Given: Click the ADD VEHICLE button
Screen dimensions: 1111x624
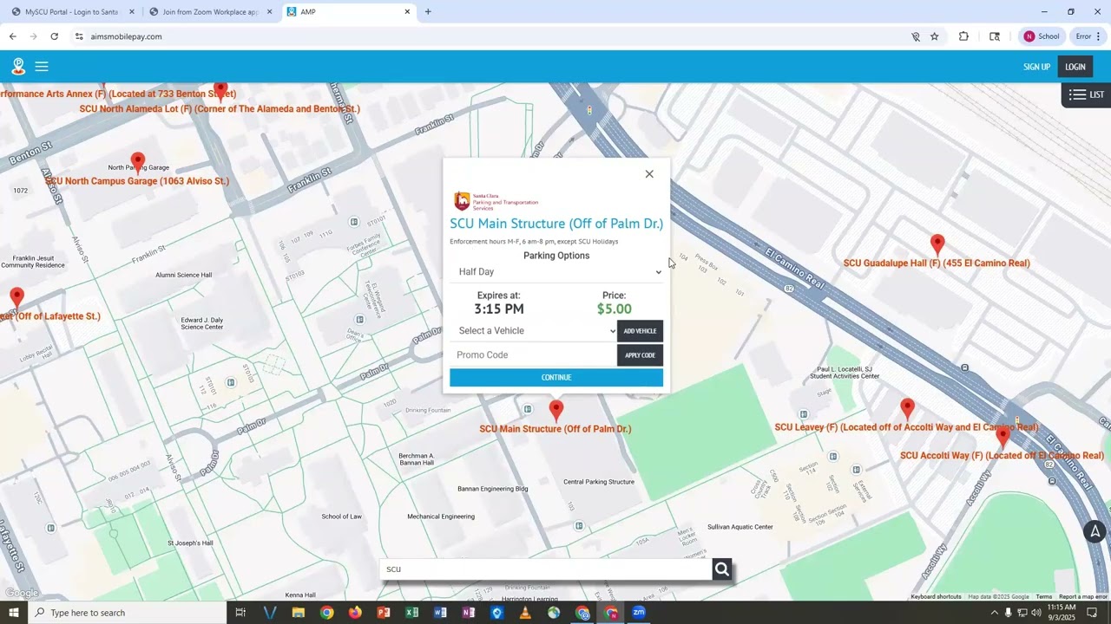Looking at the screenshot, I should (640, 331).
